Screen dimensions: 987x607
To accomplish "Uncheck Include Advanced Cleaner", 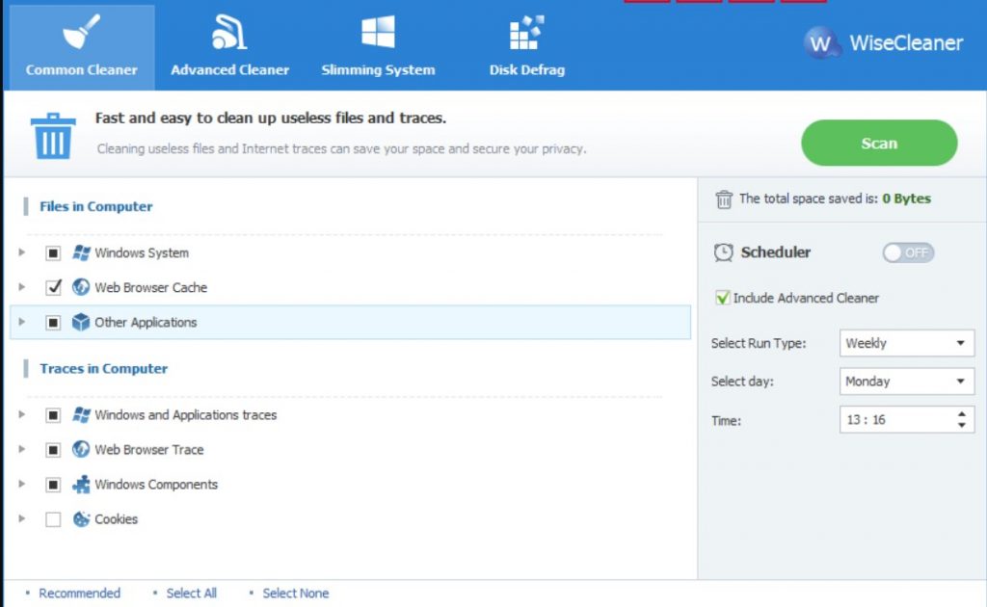I will point(723,298).
